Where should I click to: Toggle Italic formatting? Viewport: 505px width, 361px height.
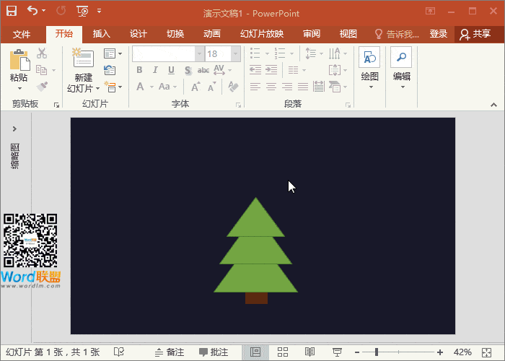(155, 70)
